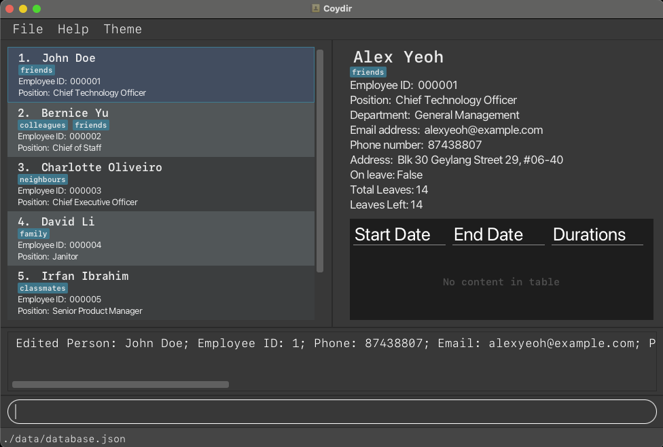Click Employee ID: 000004 under David Li
Image resolution: width=663 pixels, height=447 pixels.
[59, 245]
